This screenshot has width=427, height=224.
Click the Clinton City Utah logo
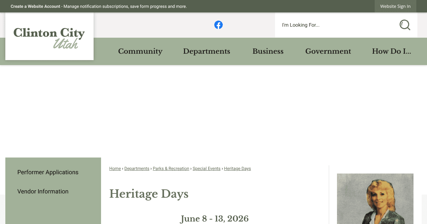(x=49, y=37)
